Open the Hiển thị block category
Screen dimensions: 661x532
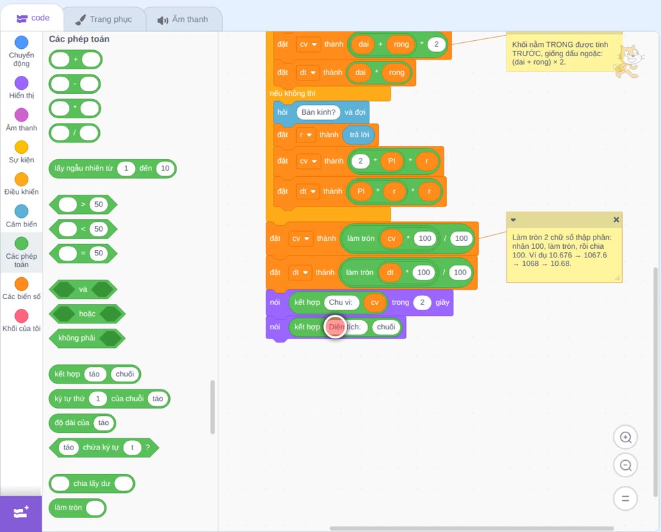click(21, 88)
